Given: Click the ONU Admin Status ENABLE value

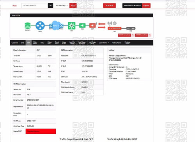Looking at the screenshot, I should coord(85,88).
